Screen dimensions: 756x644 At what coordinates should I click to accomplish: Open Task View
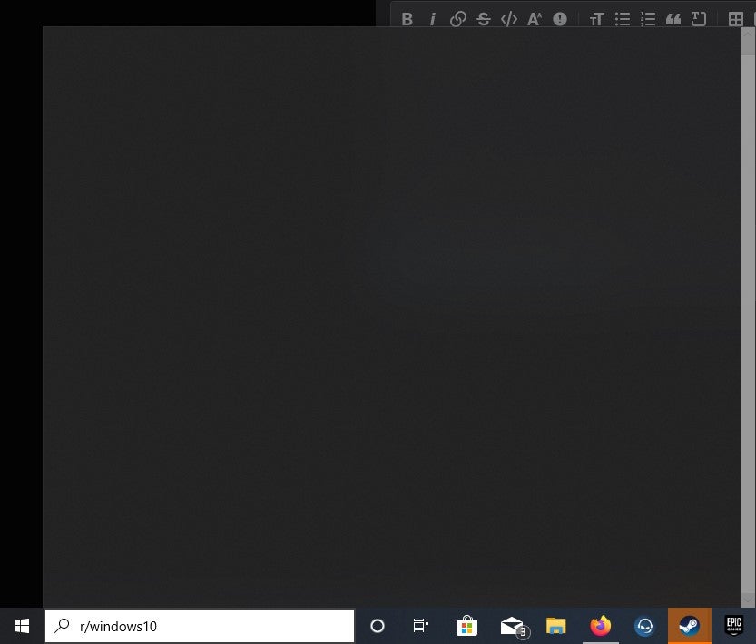tap(421, 626)
